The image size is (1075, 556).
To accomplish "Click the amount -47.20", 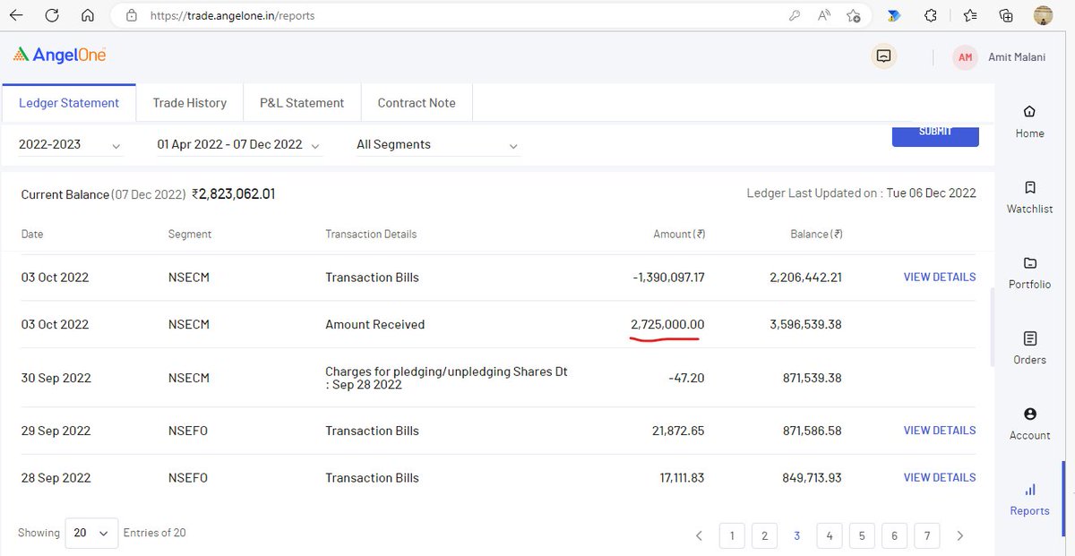I will tap(686, 378).
